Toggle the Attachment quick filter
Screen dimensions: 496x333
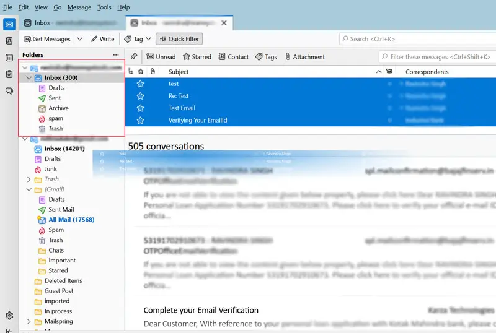pos(305,57)
